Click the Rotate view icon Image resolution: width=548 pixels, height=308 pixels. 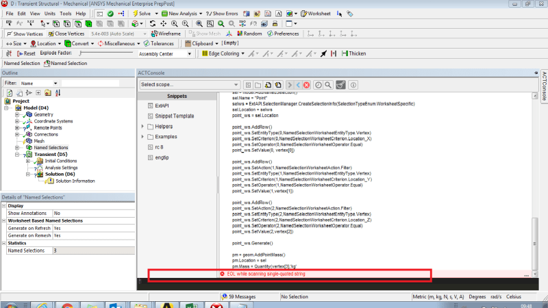coord(152,24)
